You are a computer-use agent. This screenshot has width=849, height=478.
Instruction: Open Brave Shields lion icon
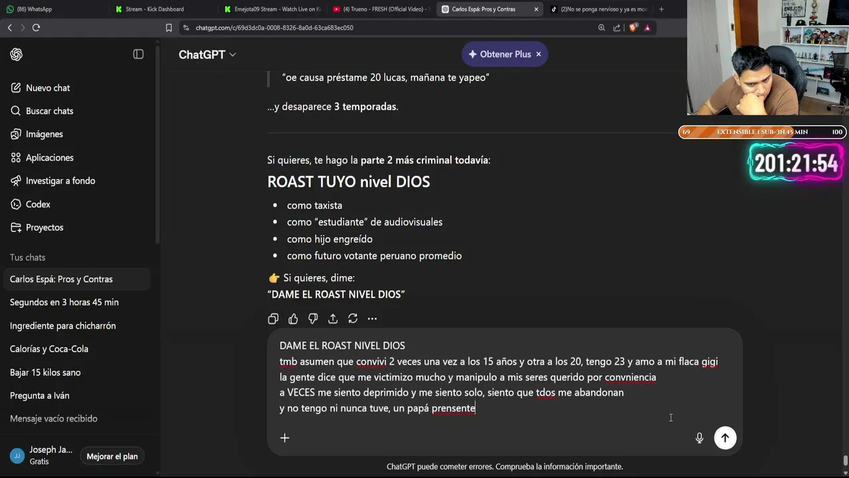633,28
